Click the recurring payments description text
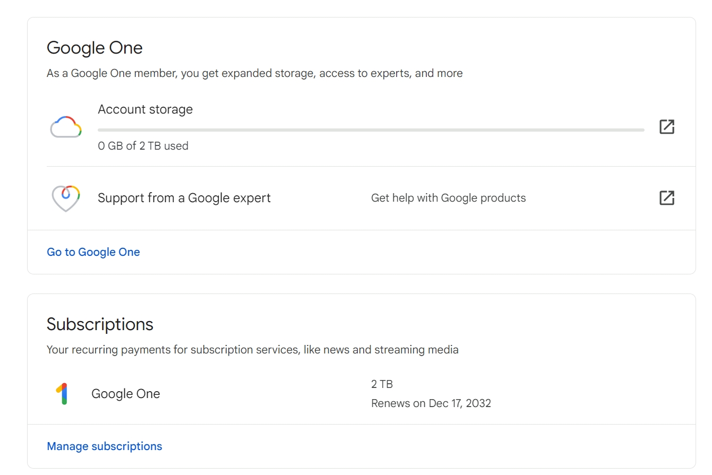 (252, 350)
